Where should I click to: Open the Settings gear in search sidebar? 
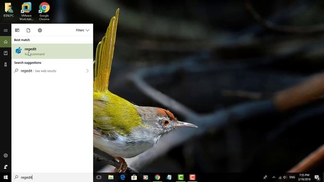tap(6, 155)
